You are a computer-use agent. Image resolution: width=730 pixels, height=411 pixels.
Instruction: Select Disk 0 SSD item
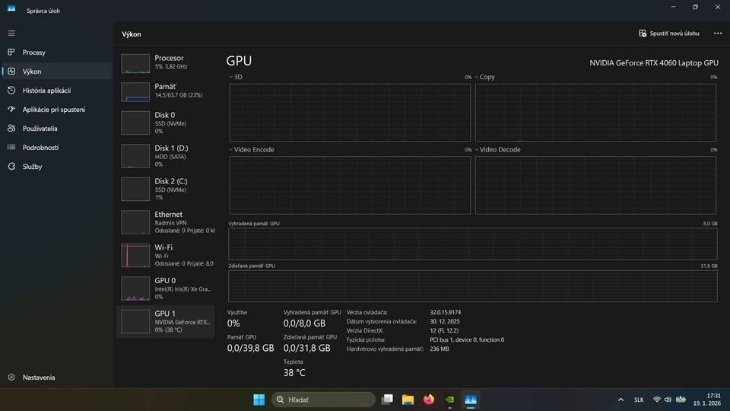click(x=166, y=123)
